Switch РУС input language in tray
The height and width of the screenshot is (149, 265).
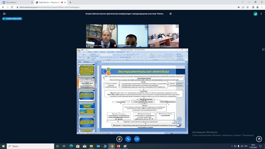[246, 146]
